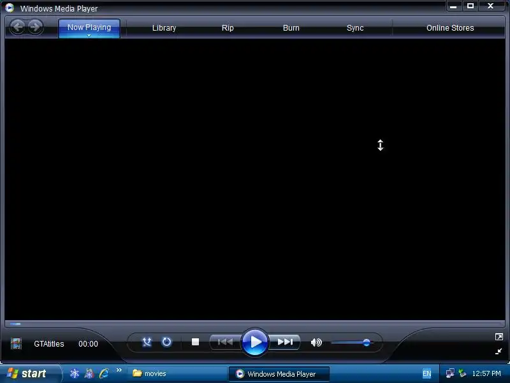Expand the Quick Launch overflow chevron
Screen dimensions: 510x383
[119, 370]
